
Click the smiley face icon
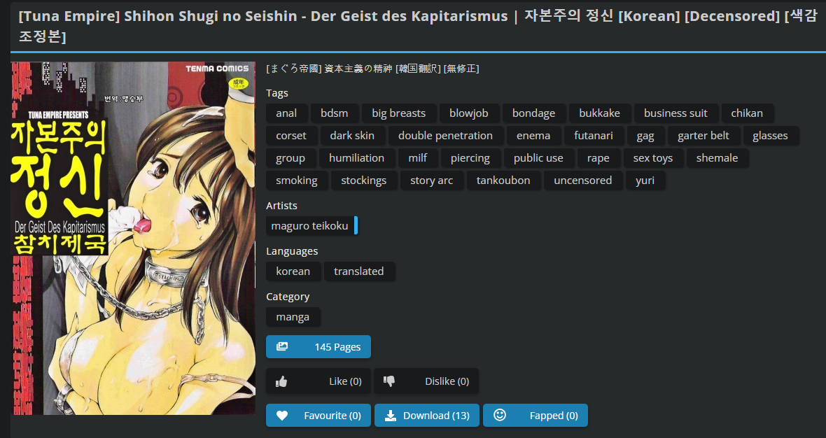(x=499, y=415)
